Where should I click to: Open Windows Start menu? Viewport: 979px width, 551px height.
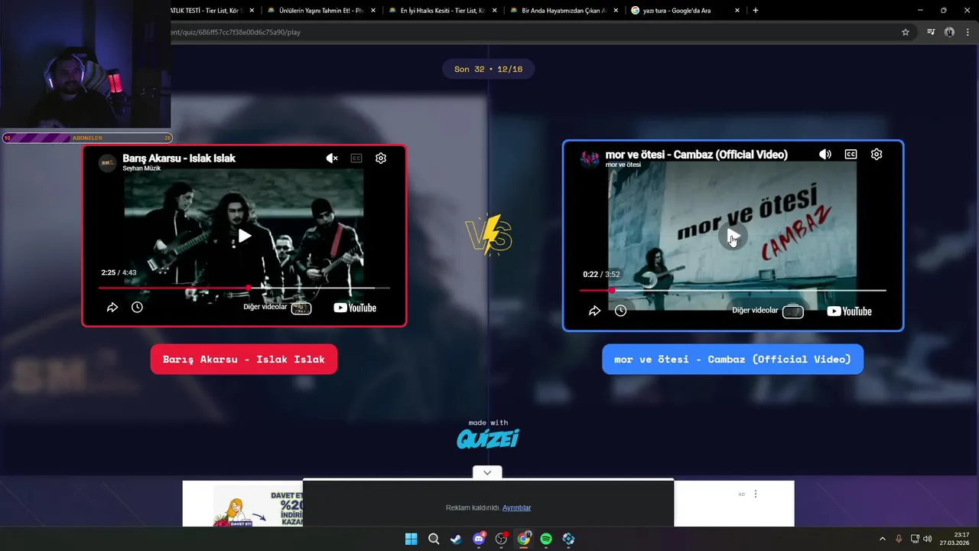click(411, 539)
